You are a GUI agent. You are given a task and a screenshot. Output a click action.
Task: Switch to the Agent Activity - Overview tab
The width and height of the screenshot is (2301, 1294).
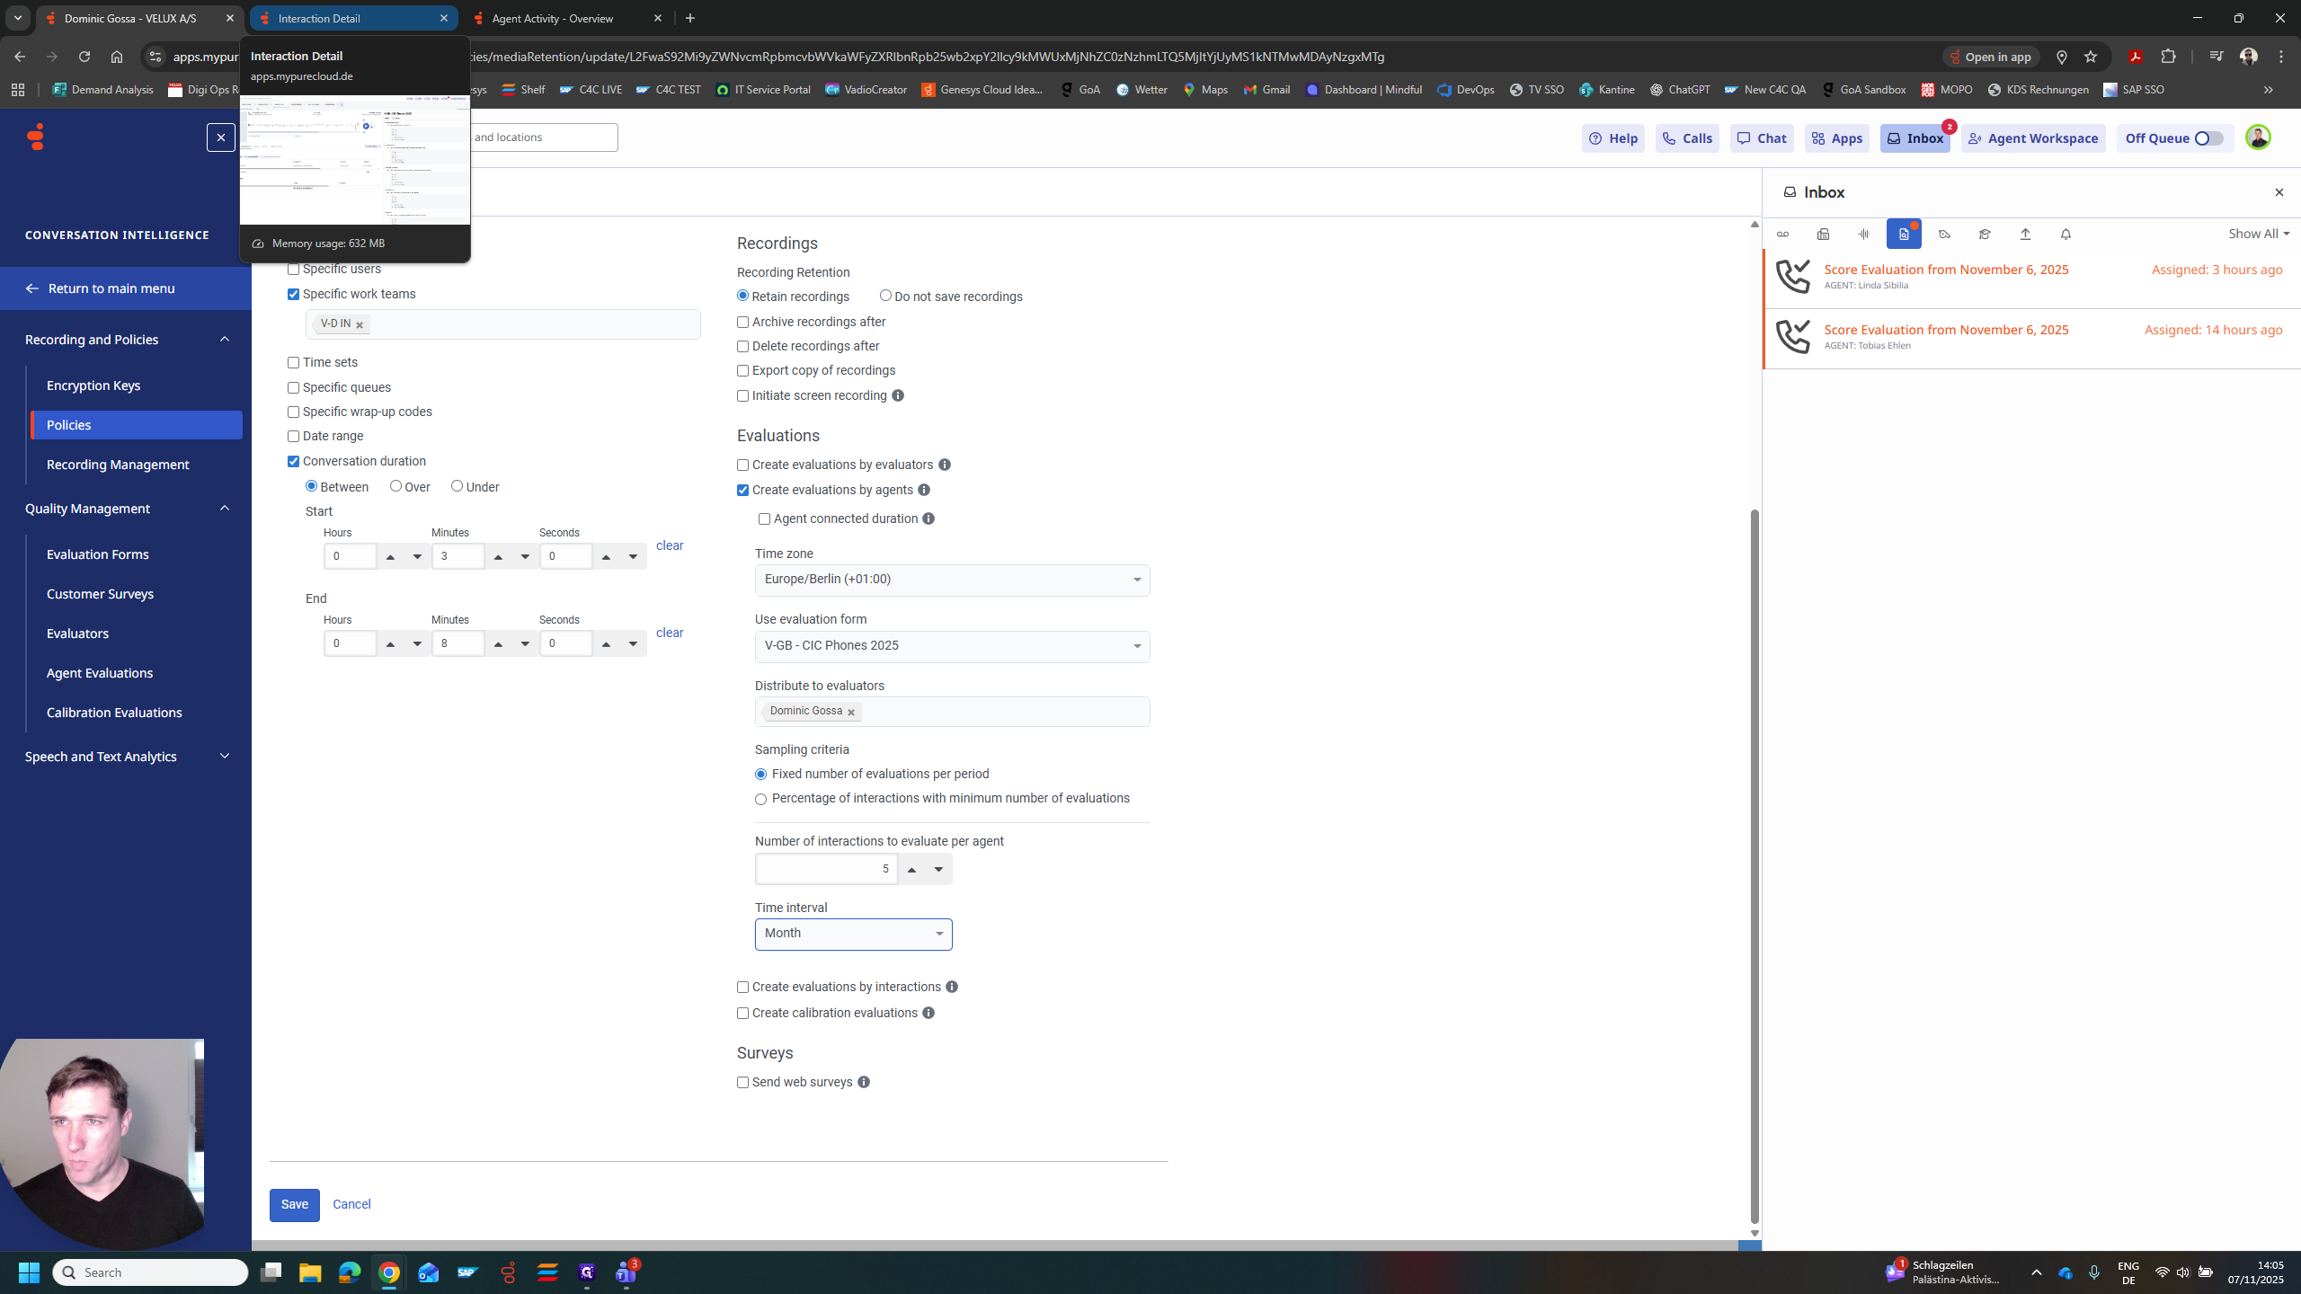[x=552, y=18]
